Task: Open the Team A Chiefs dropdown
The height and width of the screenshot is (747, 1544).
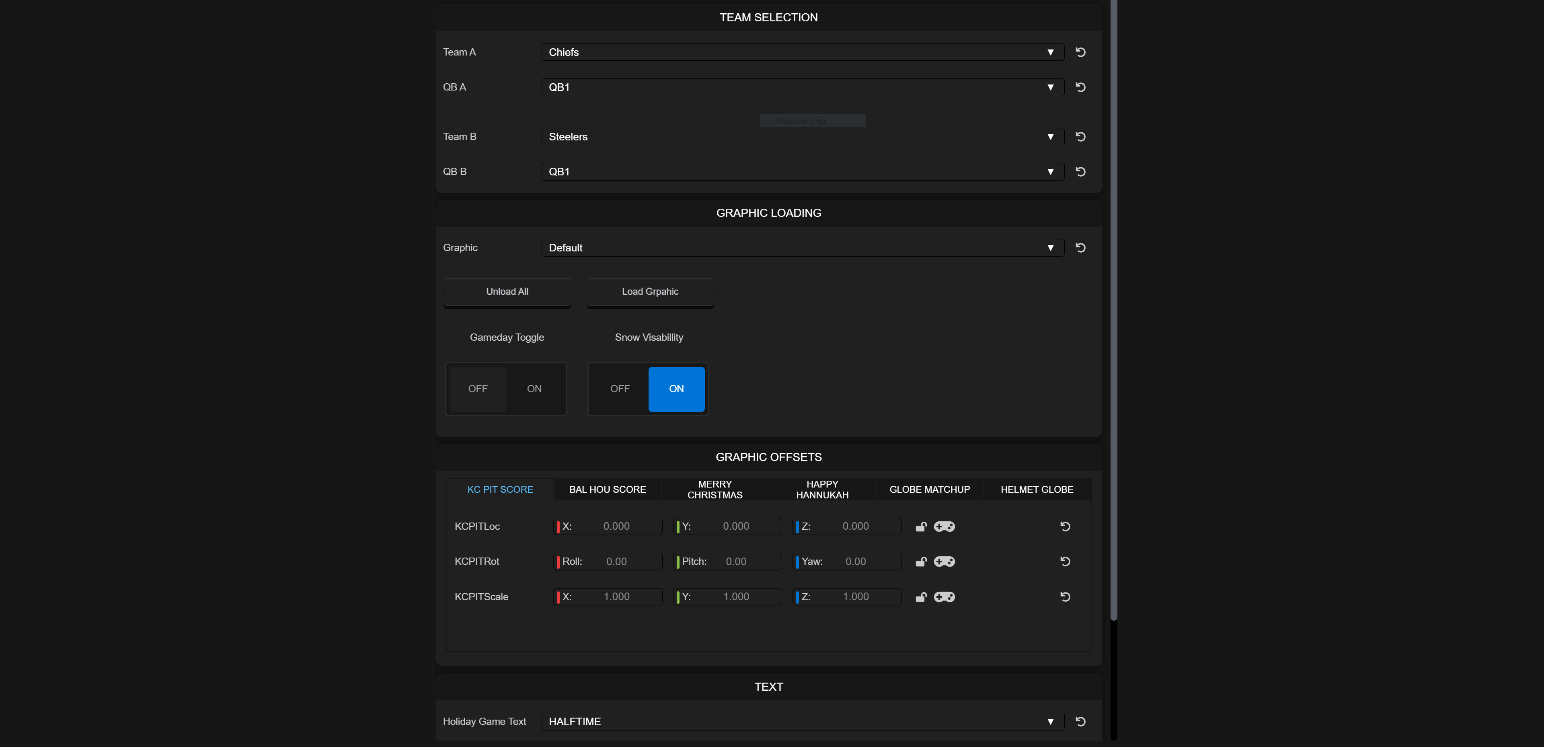Action: point(802,52)
